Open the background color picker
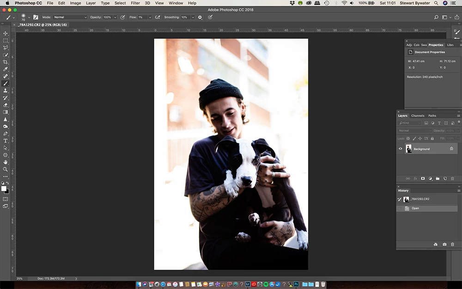The image size is (462, 289). coord(8,192)
